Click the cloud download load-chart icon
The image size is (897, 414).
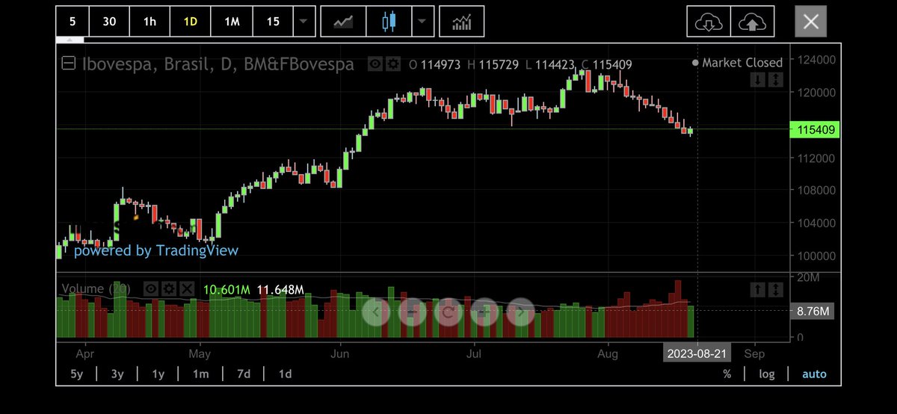[x=708, y=22]
